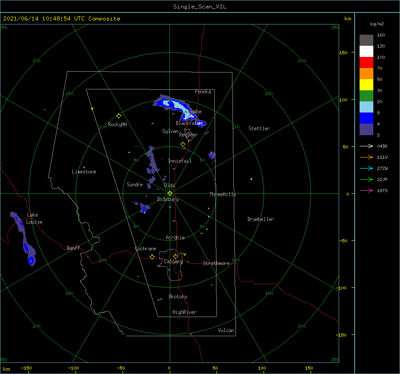Click the Didsbury city label

[x=168, y=199]
